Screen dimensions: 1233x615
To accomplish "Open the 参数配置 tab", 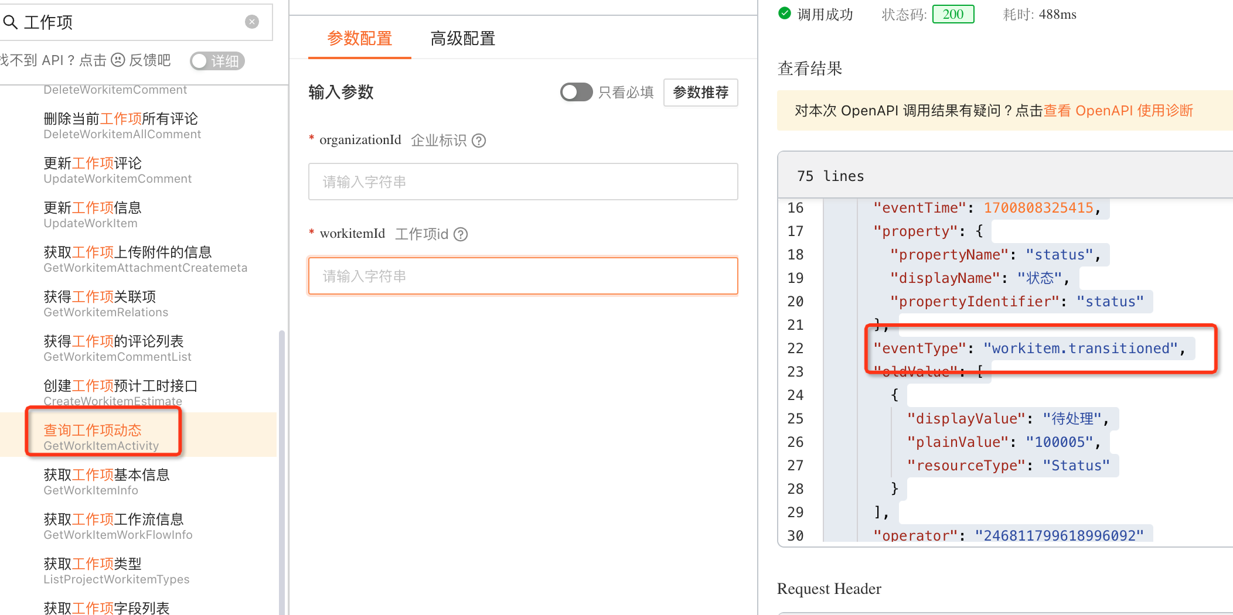I will click(x=360, y=39).
